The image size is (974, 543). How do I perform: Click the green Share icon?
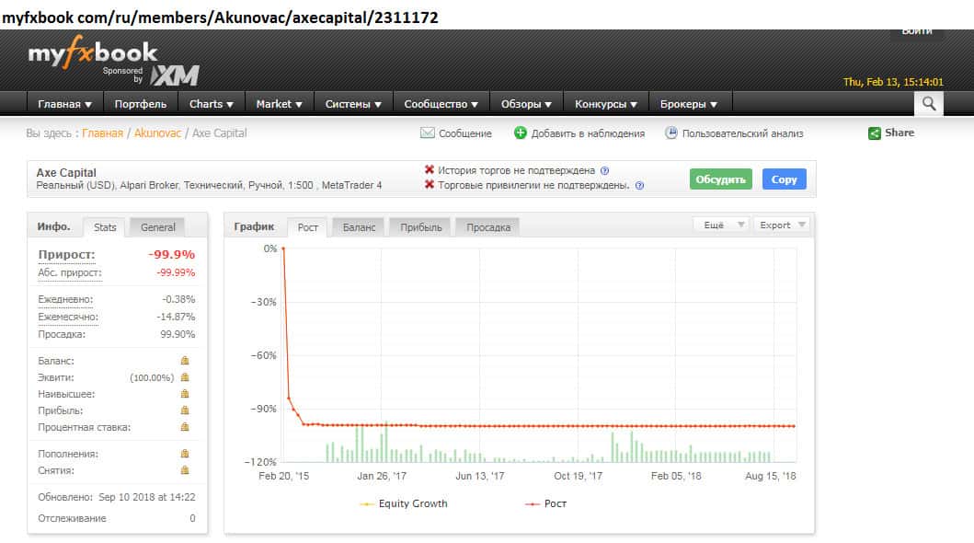[x=874, y=133]
